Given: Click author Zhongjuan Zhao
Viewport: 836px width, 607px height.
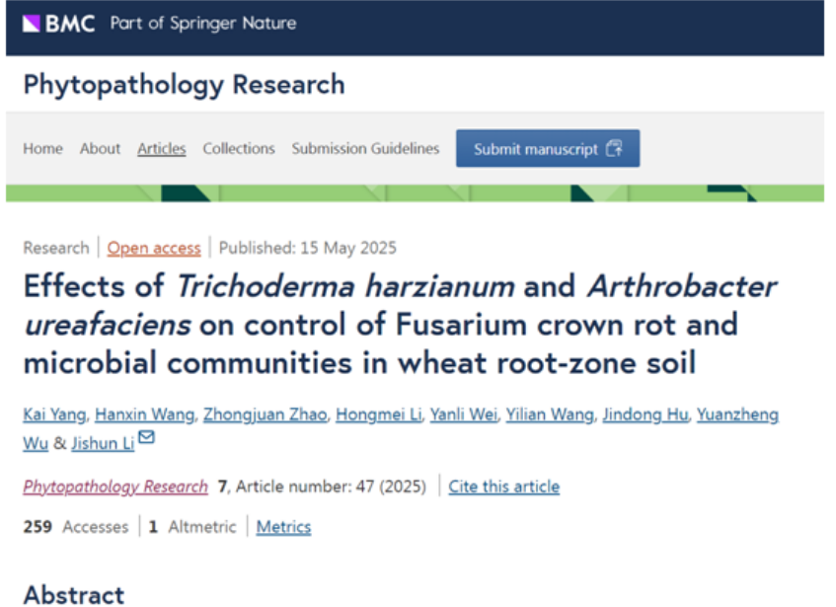Looking at the screenshot, I should (264, 415).
